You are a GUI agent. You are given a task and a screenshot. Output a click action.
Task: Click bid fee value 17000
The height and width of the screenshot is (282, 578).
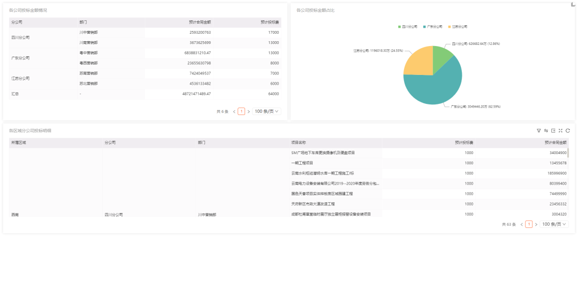[x=273, y=33]
